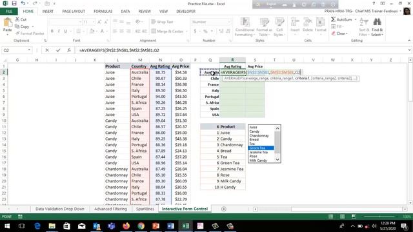Toggle Underline formatting

pos(65,32)
